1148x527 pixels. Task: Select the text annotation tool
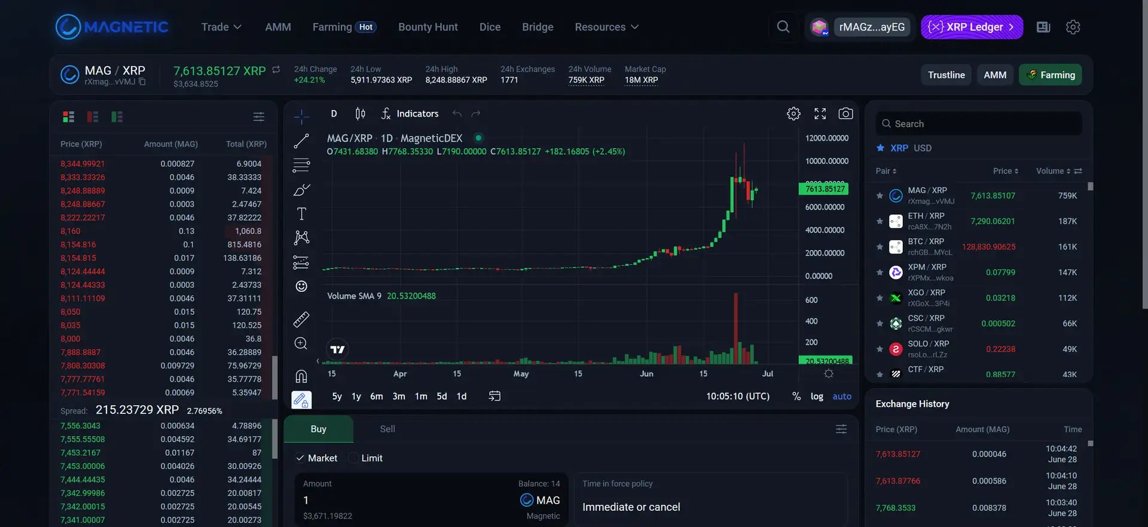point(301,214)
